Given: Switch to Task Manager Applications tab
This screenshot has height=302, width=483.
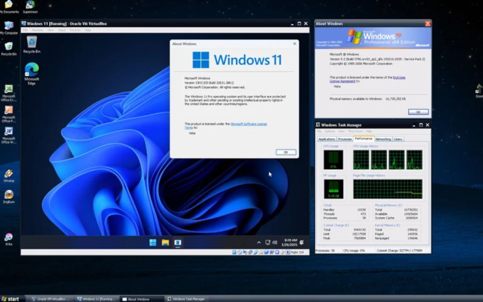Looking at the screenshot, I should pyautogui.click(x=326, y=139).
